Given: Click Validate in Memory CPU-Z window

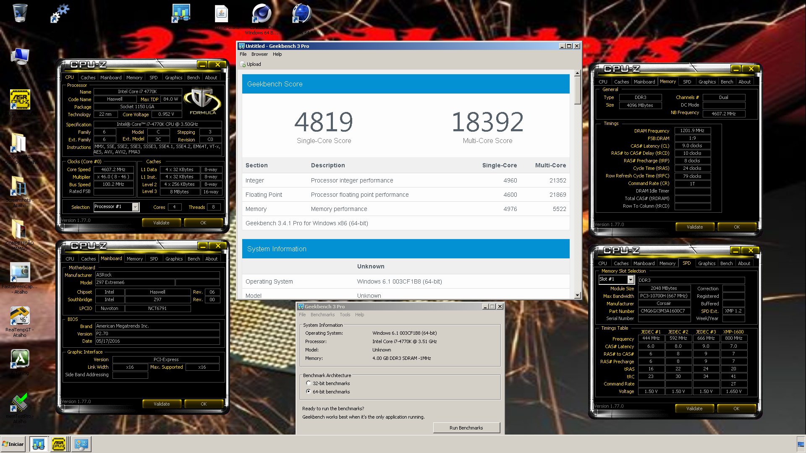Looking at the screenshot, I should pos(695,227).
